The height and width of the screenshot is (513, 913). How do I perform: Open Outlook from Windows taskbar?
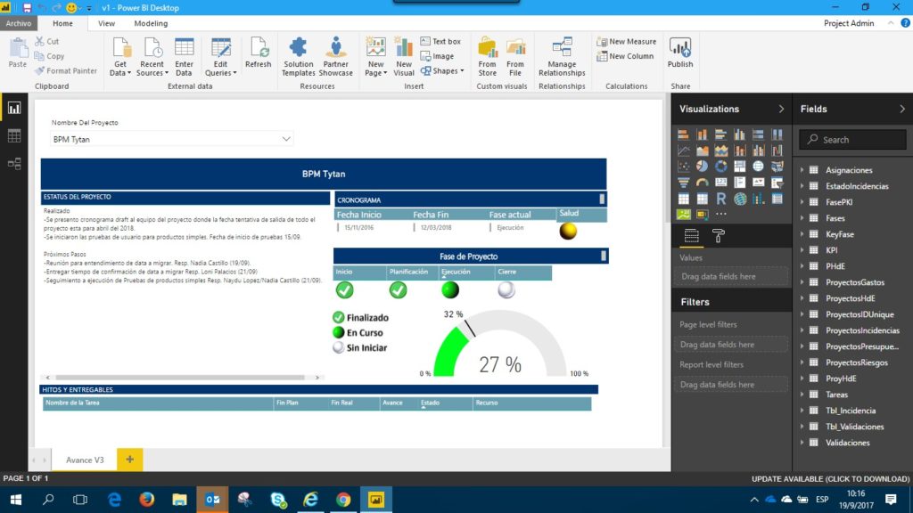click(212, 500)
